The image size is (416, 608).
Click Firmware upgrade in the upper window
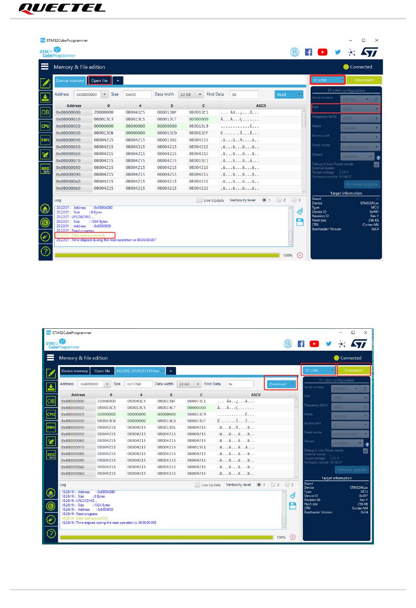(x=362, y=184)
